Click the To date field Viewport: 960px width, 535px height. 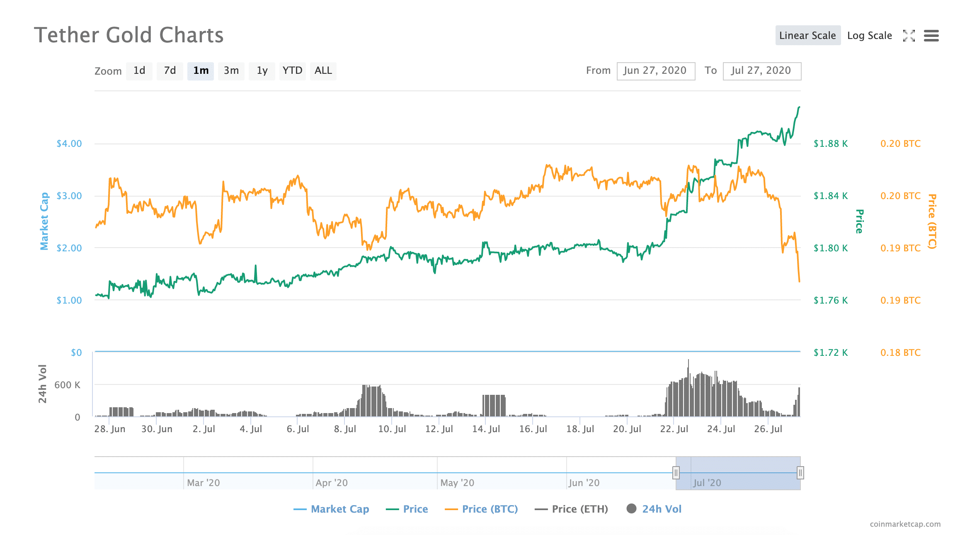[x=761, y=71]
